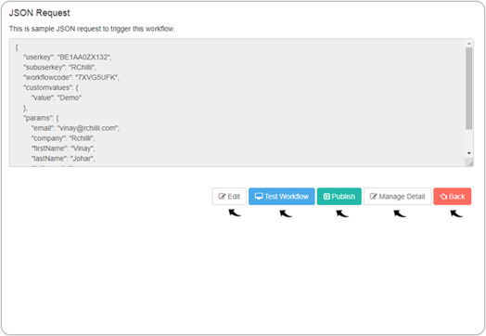Click the "value": "Demo" line

point(56,97)
